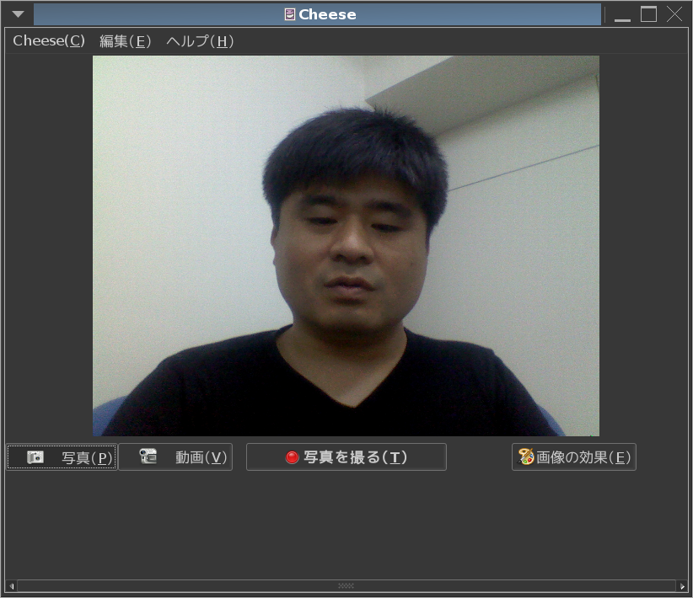Switch to 動画(V) video mode

coord(175,457)
